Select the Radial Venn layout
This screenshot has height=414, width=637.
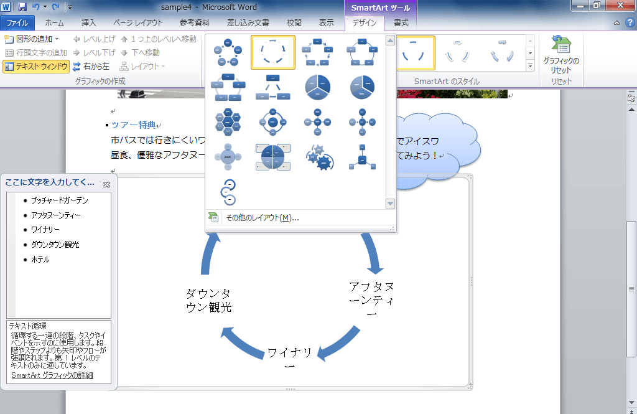click(x=228, y=157)
